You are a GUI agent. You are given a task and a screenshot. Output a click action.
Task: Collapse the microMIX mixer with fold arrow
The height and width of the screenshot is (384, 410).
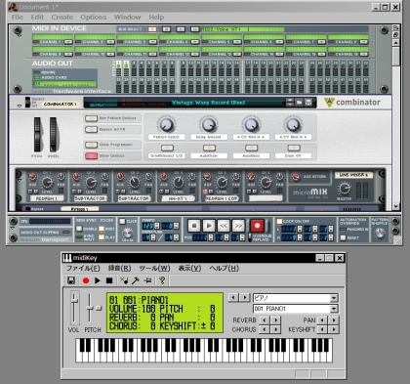20,181
